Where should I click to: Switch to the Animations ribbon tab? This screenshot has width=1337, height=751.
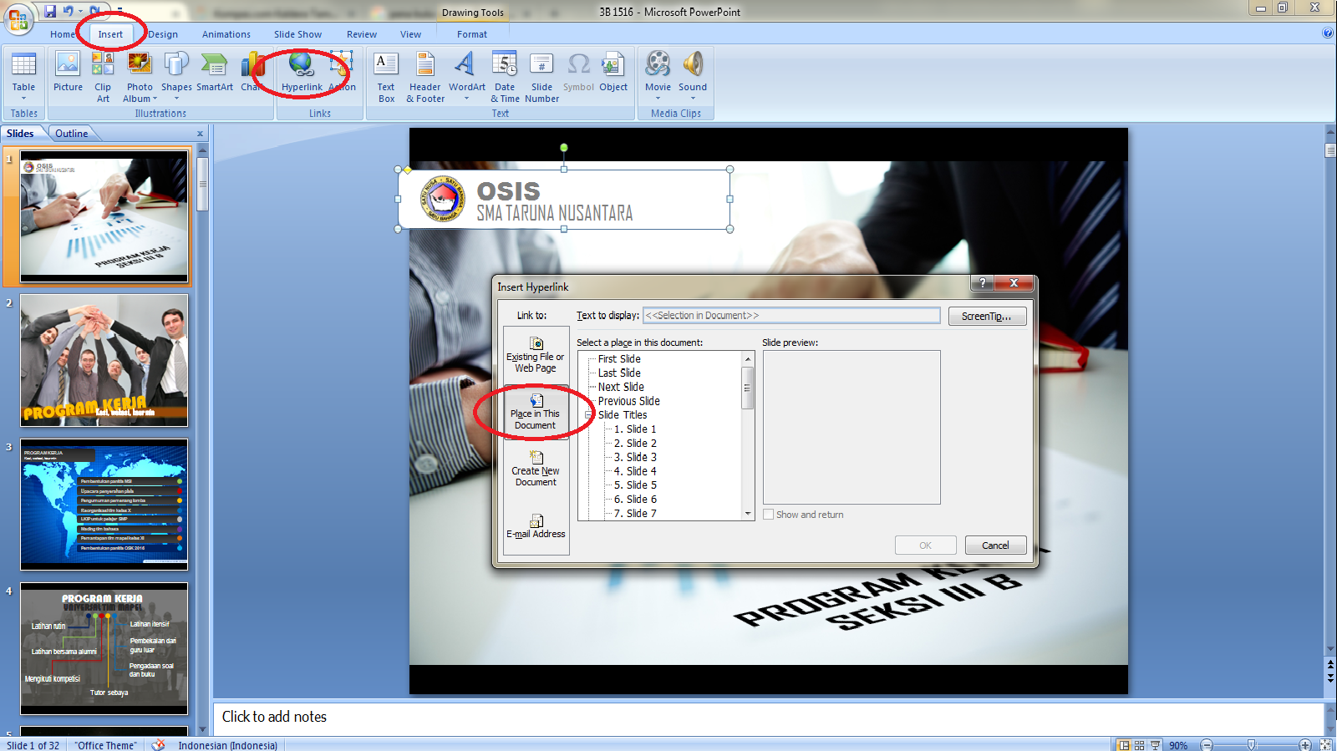point(226,34)
